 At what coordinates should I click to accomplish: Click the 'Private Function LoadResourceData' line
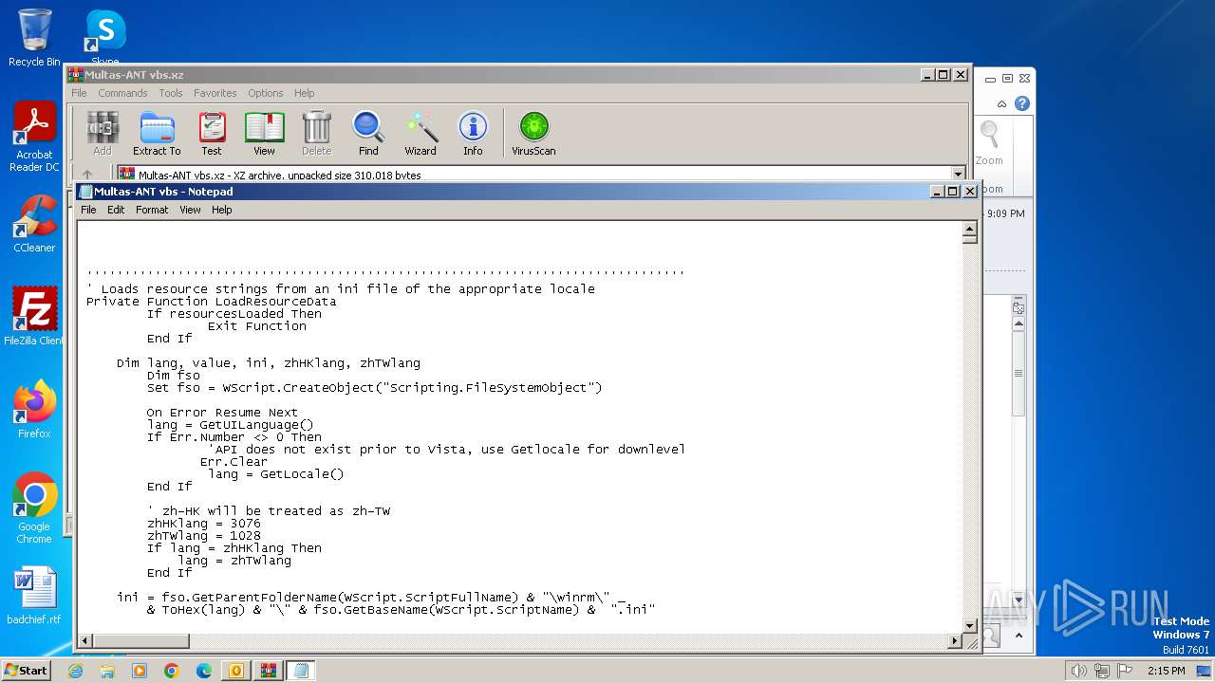click(211, 302)
